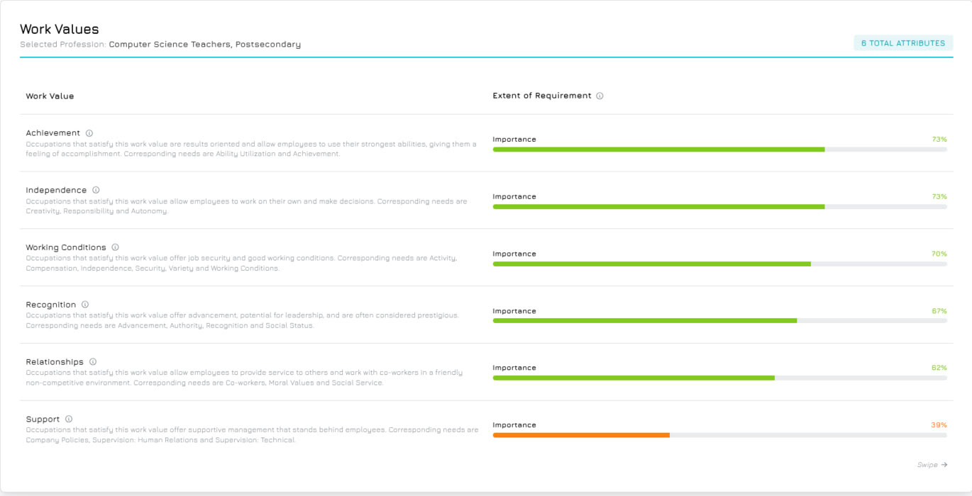Click info icon next to Support
Image resolution: width=972 pixels, height=496 pixels.
(x=69, y=419)
